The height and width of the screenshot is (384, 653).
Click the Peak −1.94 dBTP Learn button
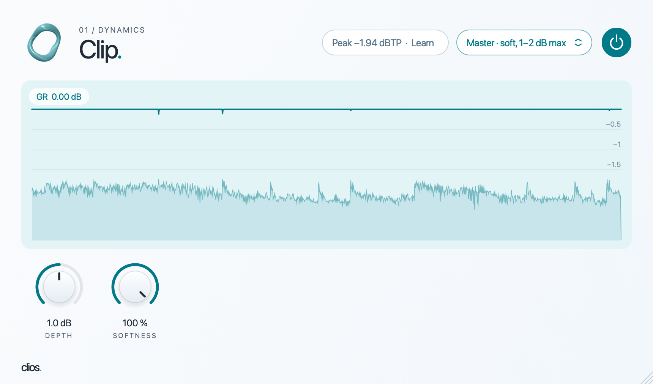coord(385,42)
